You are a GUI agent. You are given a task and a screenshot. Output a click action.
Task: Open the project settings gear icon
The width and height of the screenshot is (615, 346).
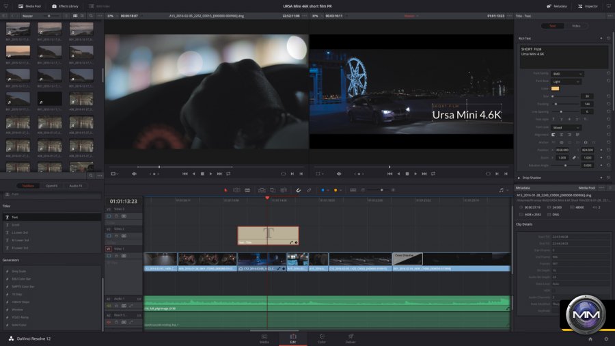pyautogui.click(x=606, y=339)
